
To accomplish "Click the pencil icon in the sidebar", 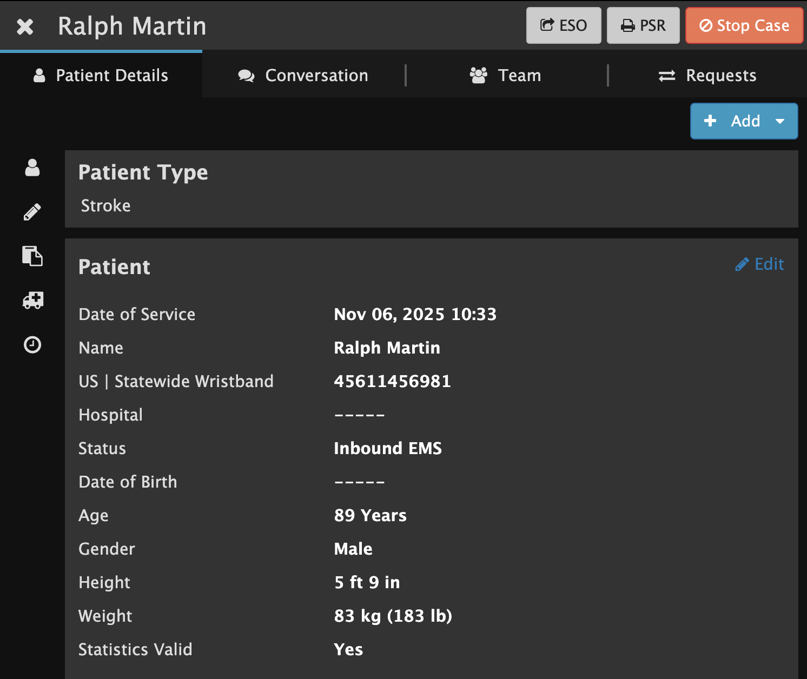I will click(x=32, y=212).
